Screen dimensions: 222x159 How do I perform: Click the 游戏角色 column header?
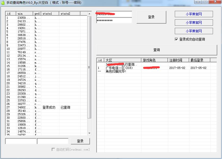point(154,60)
